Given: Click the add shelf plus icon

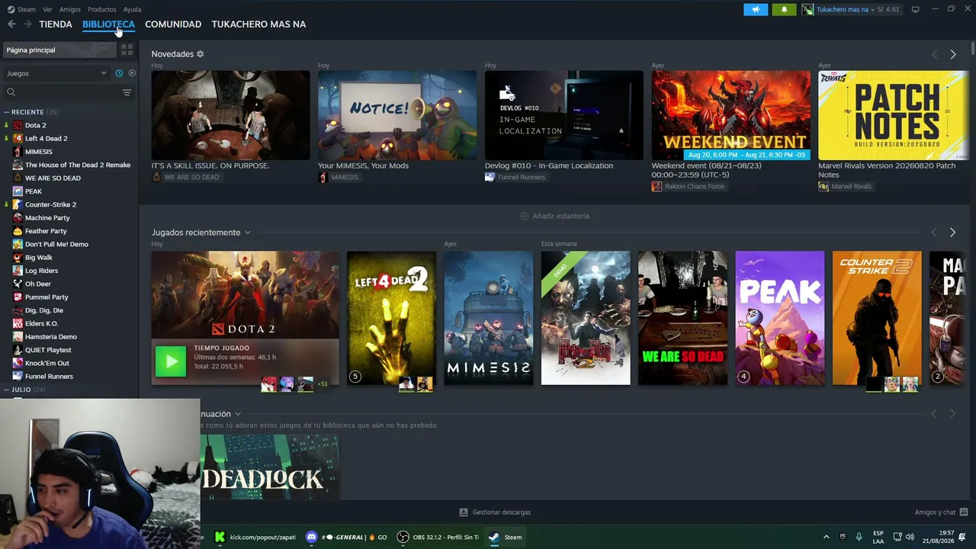Looking at the screenshot, I should [x=524, y=216].
